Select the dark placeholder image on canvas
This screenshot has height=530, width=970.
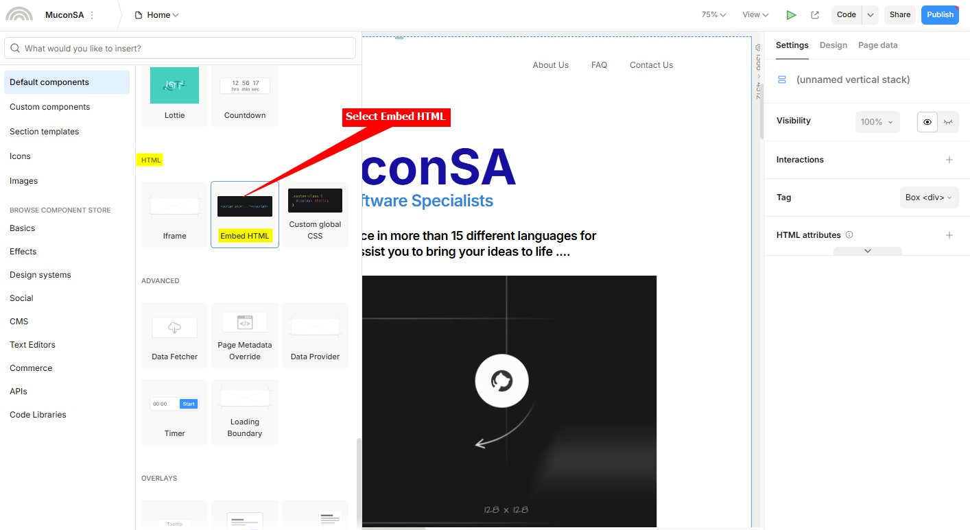pos(509,402)
